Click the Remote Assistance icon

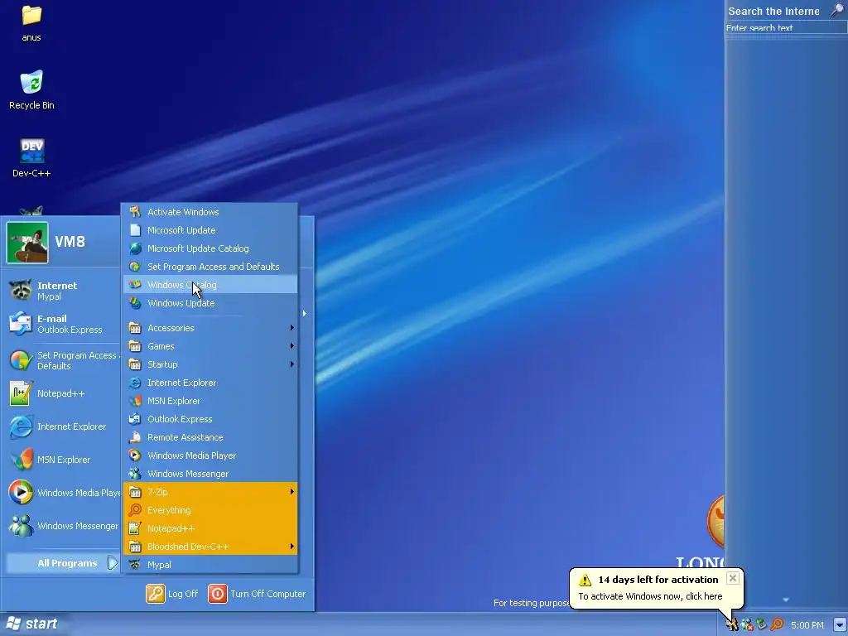point(135,437)
